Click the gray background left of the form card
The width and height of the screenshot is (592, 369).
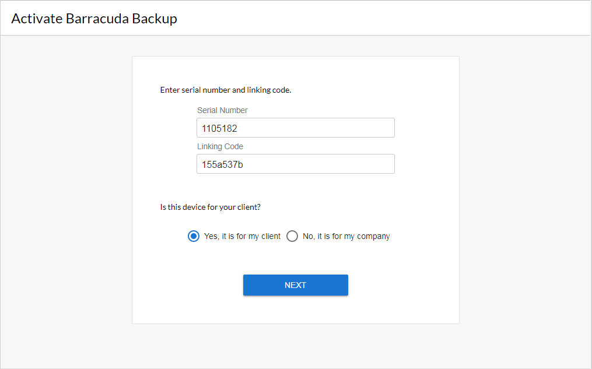[65, 192]
